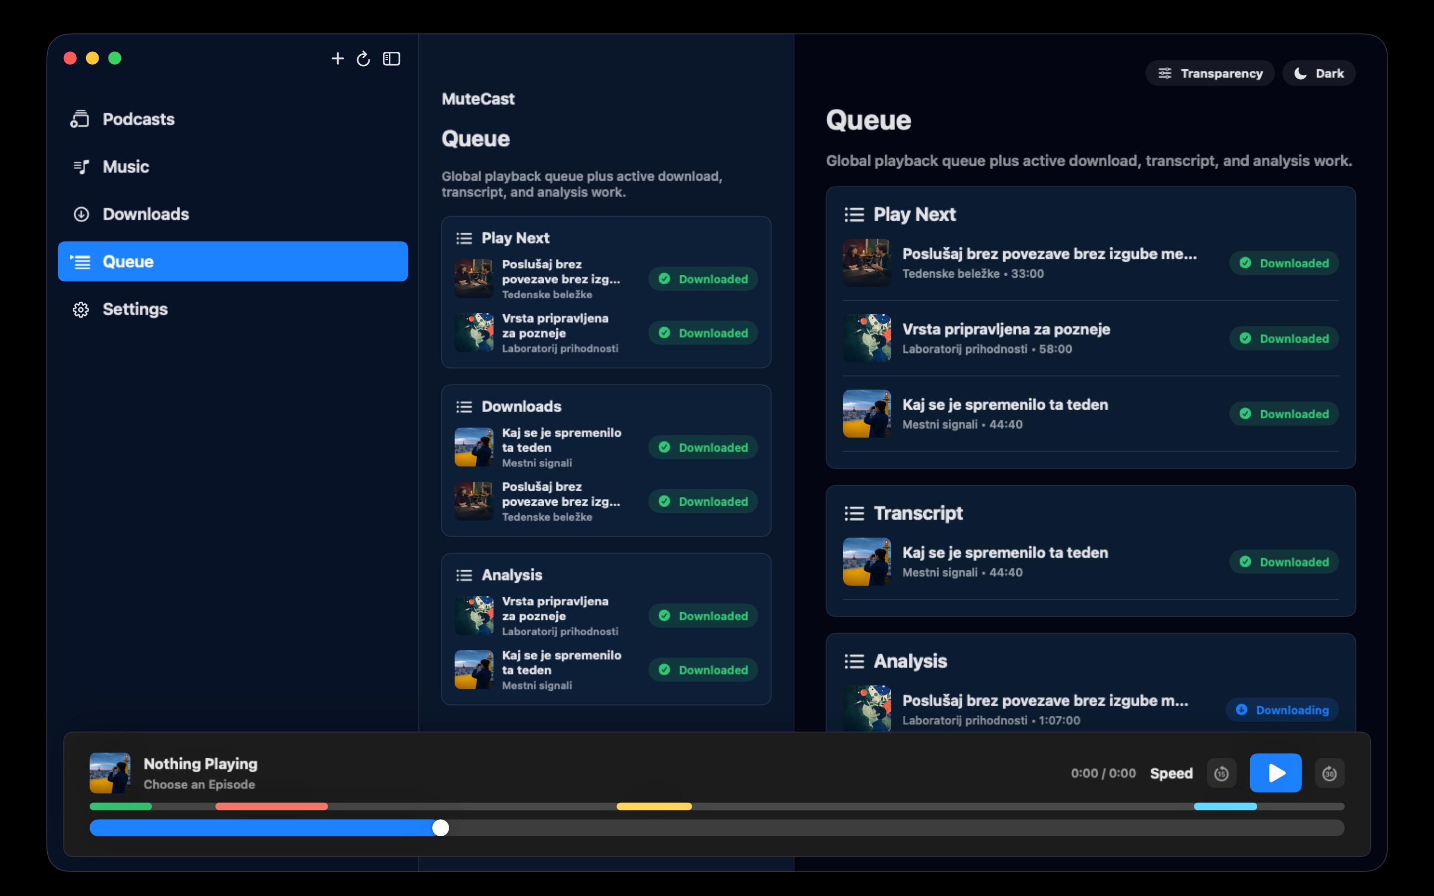Click list icon beside right-panel Play Next
Image resolution: width=1434 pixels, height=896 pixels.
(x=854, y=215)
